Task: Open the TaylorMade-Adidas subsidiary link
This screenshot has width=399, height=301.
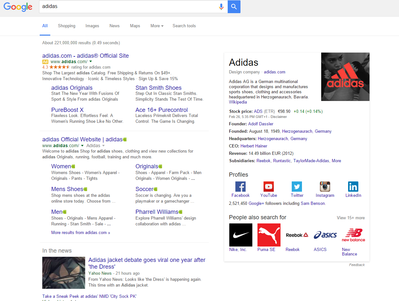Action: click(311, 161)
